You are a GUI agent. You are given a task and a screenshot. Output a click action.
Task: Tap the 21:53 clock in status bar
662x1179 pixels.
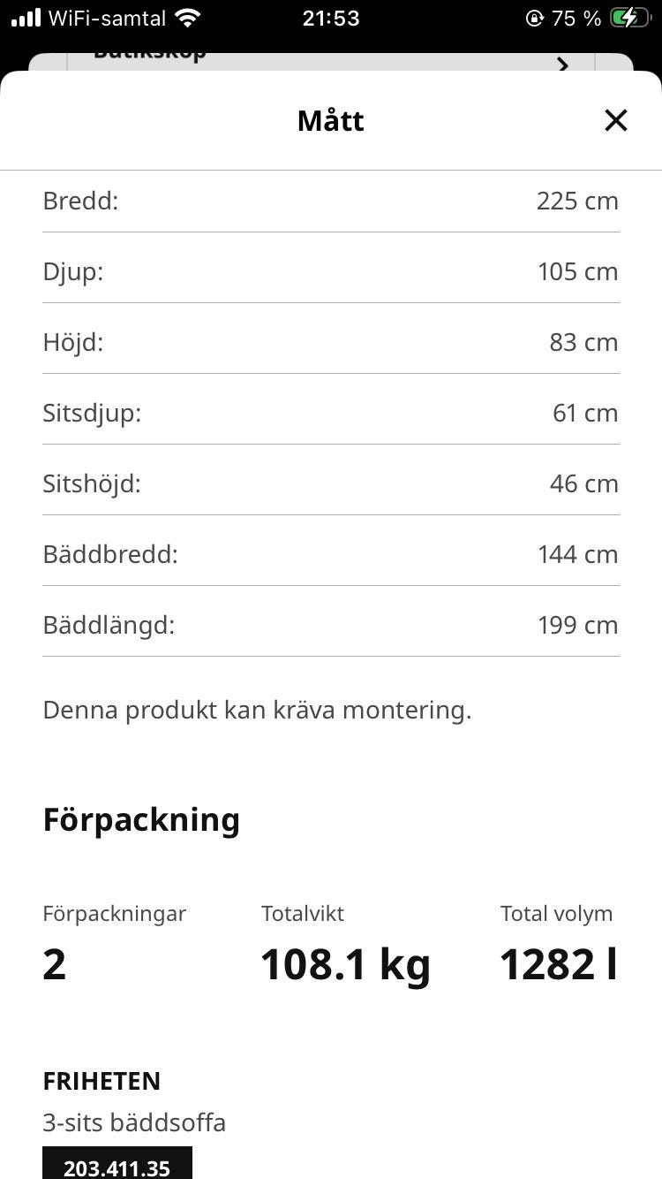click(331, 18)
